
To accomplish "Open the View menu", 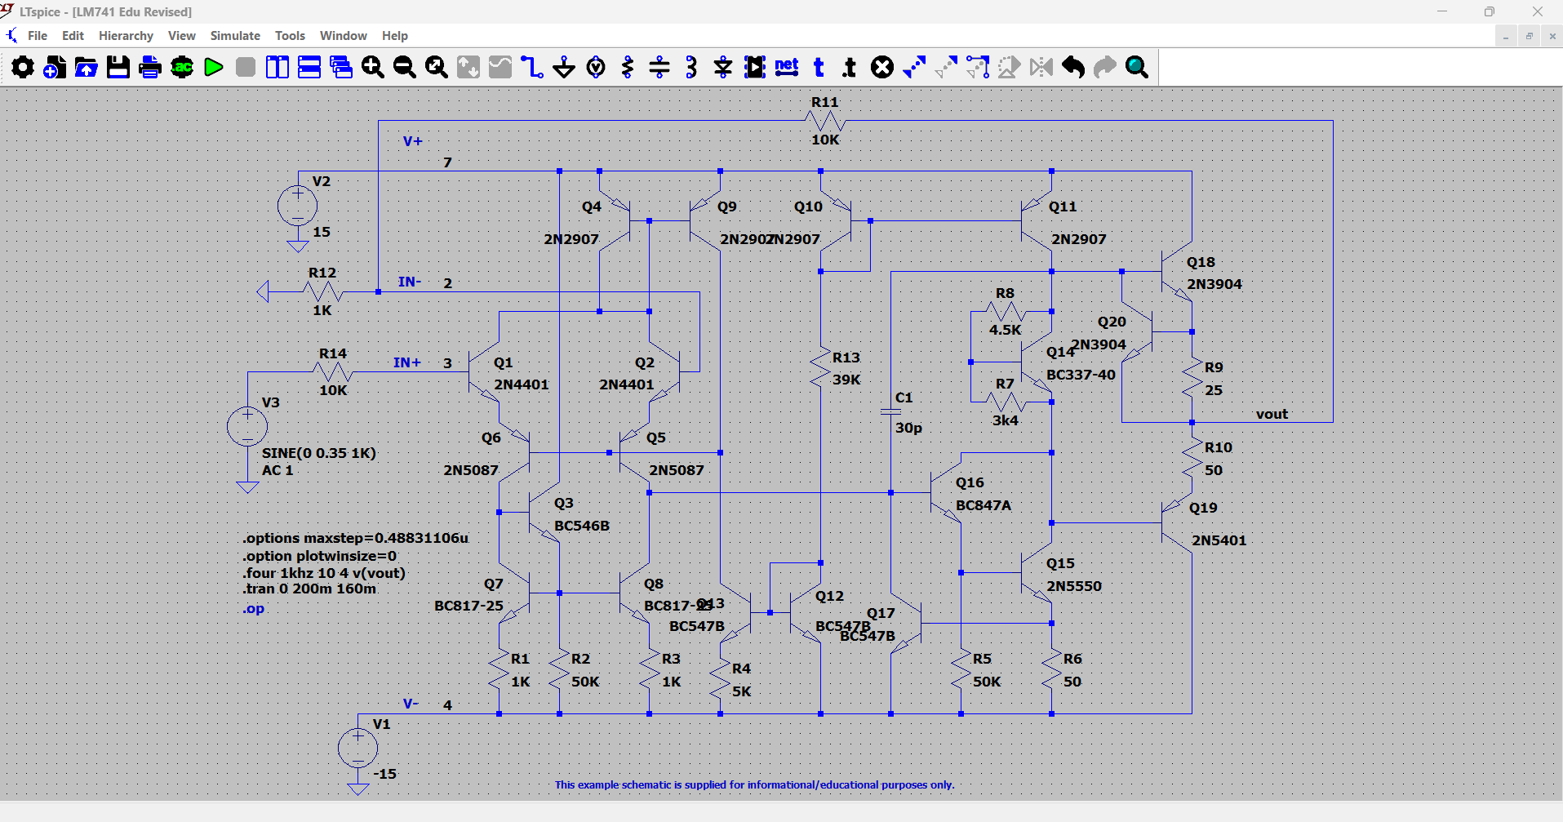I will click(181, 36).
